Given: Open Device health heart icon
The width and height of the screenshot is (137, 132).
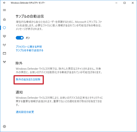Looking at the screenshot, I should (x=4, y=36).
